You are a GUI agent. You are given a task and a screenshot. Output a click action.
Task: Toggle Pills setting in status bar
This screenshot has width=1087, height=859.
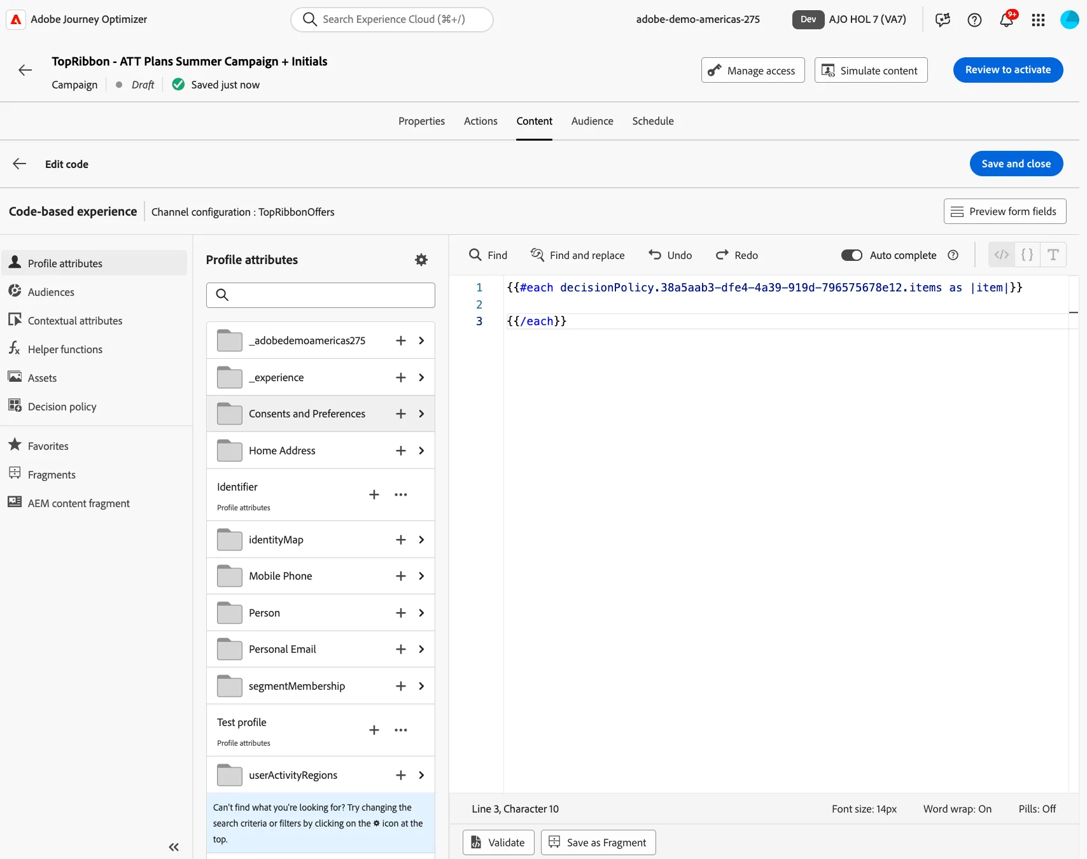click(1037, 809)
